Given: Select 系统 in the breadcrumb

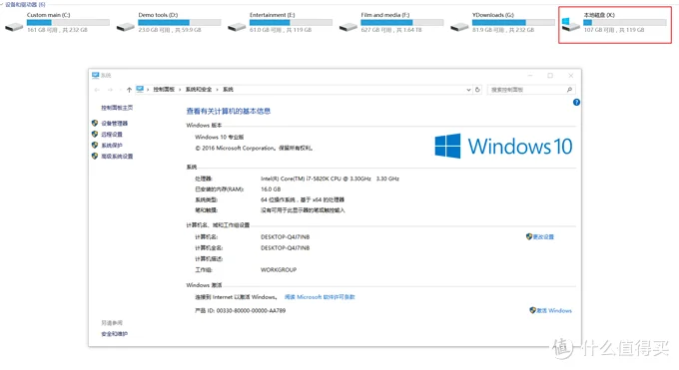Looking at the screenshot, I should (x=228, y=90).
